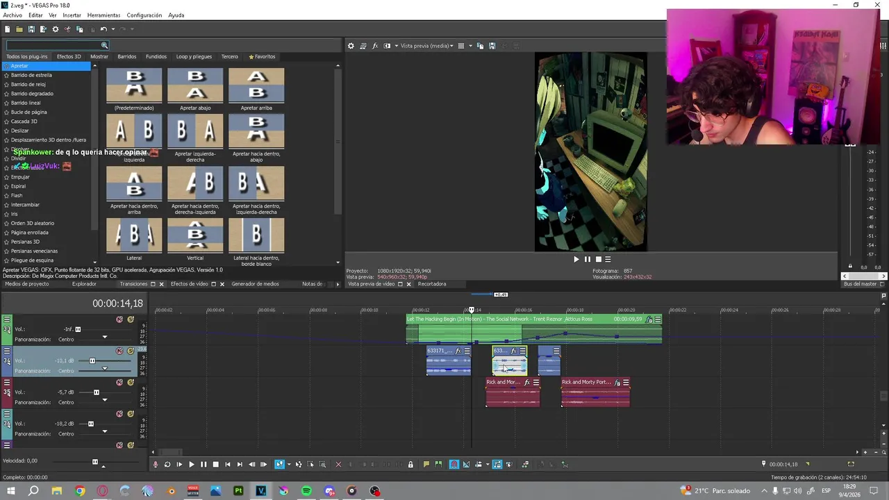Switch to Medios de proyecto tab

click(x=26, y=284)
